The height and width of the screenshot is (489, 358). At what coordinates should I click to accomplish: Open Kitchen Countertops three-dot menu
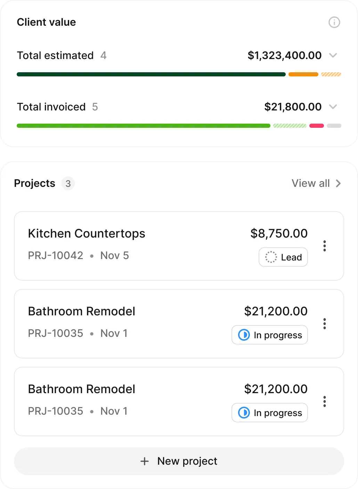pyautogui.click(x=325, y=246)
